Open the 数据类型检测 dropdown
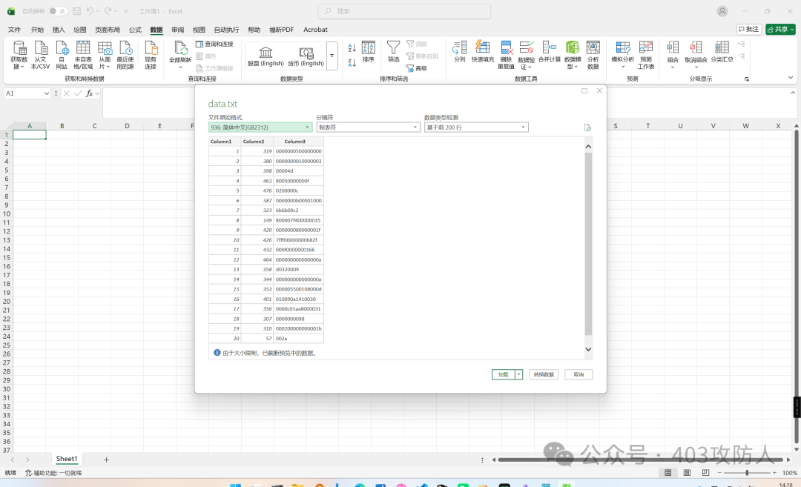Screen dimensions: 801x487 (x=475, y=127)
